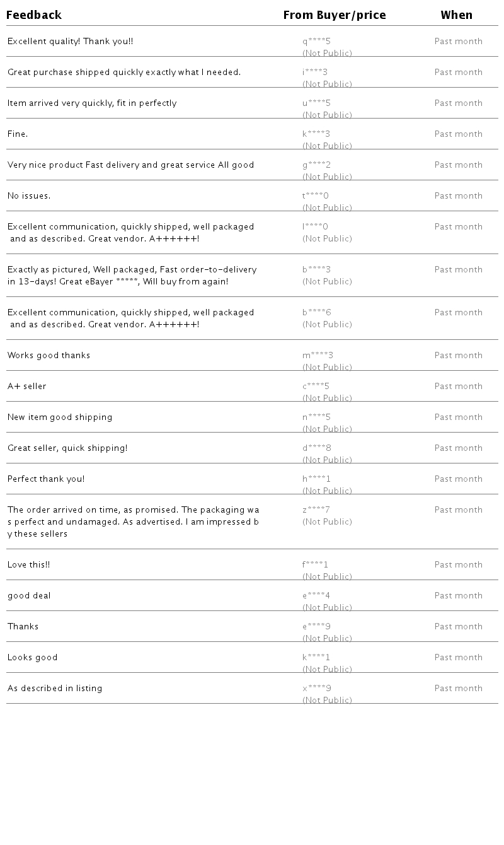The width and height of the screenshot is (504, 845).
Task: Click the 'Perfect thank you!' feedback
Action: [x=46, y=479]
